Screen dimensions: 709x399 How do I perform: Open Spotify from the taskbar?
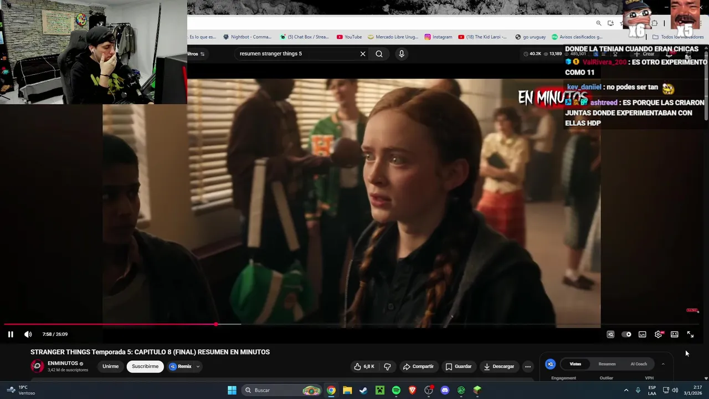396,390
